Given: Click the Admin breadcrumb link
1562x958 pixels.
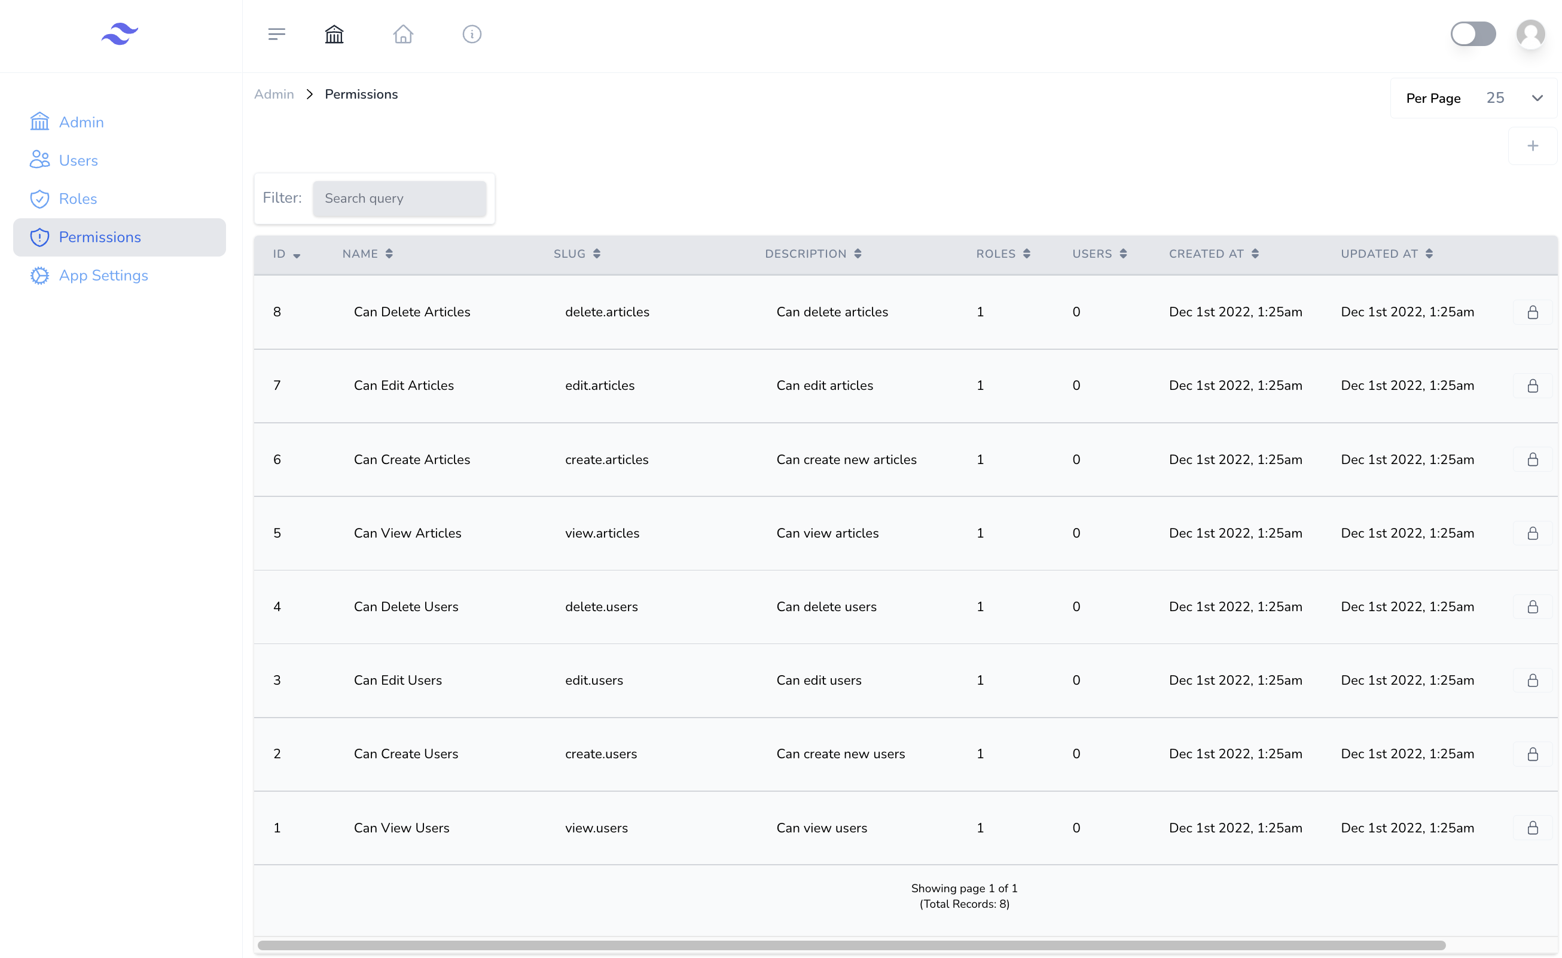Looking at the screenshot, I should tap(274, 94).
